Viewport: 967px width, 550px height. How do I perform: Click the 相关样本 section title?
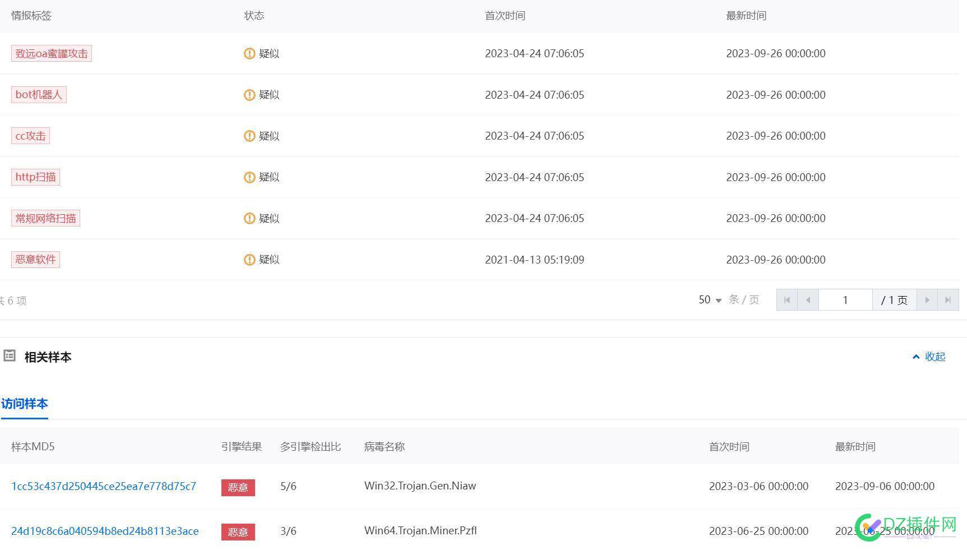48,357
